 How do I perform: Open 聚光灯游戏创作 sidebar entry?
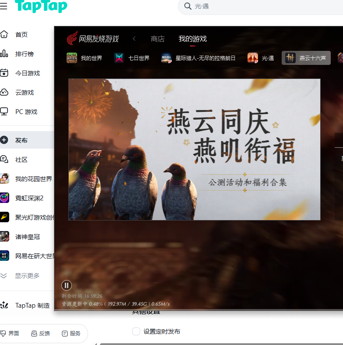tap(35, 217)
